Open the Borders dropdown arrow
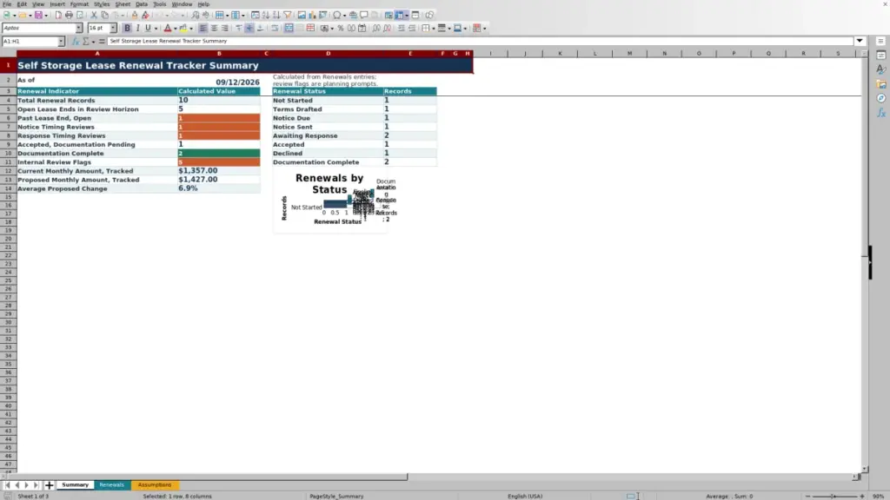 (x=434, y=29)
